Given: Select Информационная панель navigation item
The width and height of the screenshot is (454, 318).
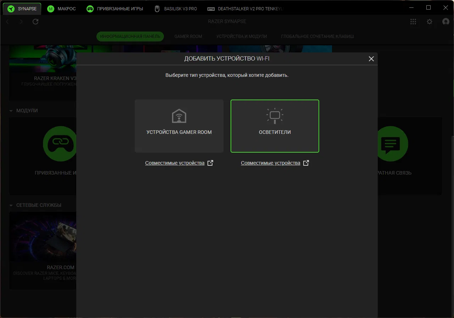Looking at the screenshot, I should (x=130, y=36).
